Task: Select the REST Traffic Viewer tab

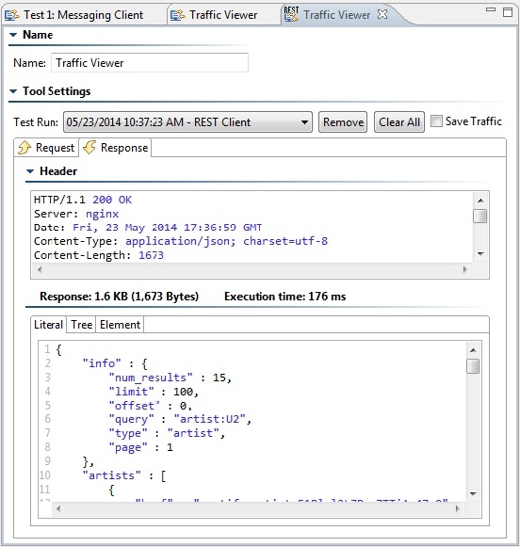Action: 336,15
